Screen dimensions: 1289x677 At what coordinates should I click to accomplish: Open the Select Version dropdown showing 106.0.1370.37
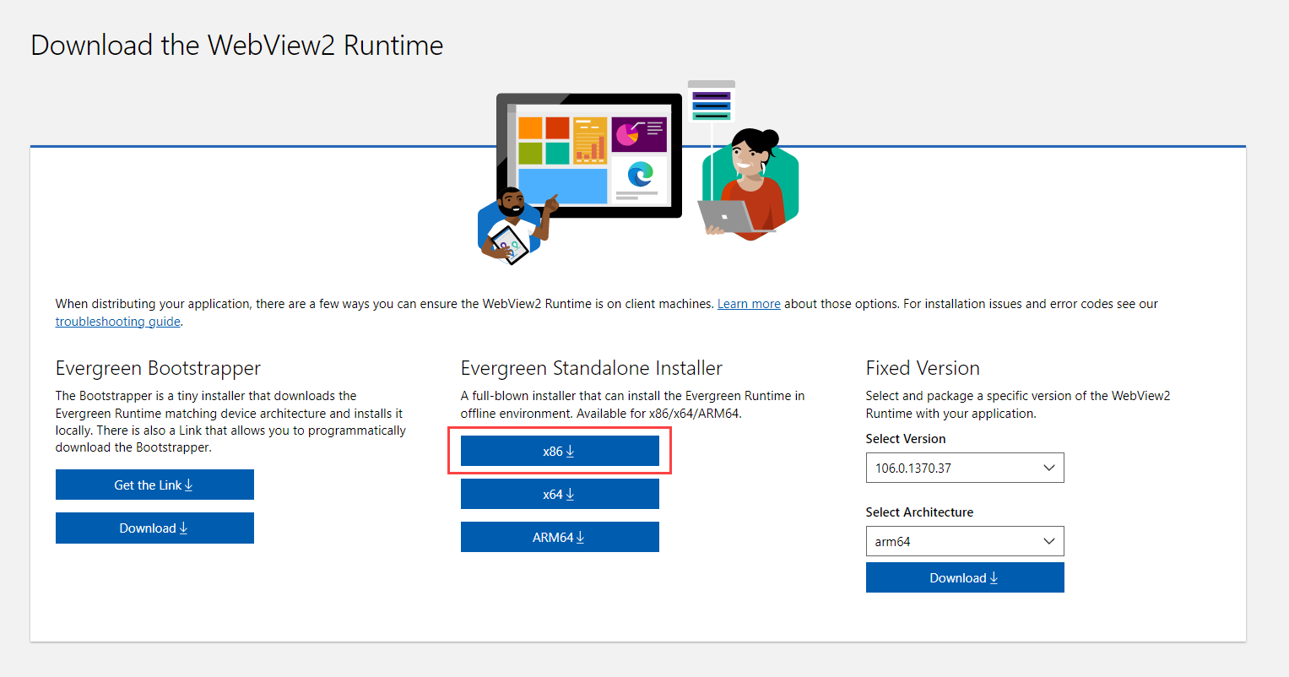965,468
